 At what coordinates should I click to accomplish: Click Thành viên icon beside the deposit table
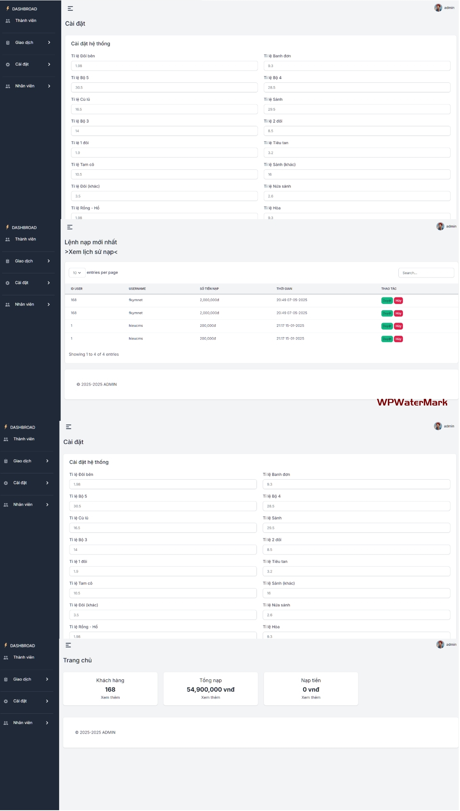pyautogui.click(x=7, y=239)
